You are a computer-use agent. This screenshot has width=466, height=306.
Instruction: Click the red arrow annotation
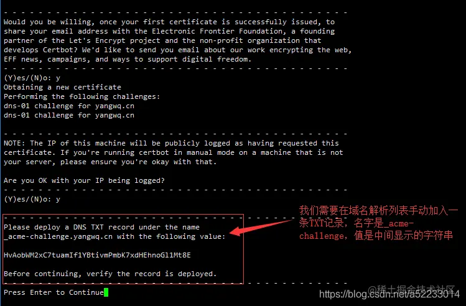(261, 228)
